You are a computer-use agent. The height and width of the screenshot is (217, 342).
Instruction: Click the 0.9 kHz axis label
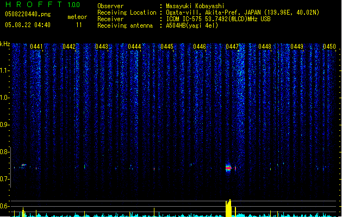pos(4,125)
